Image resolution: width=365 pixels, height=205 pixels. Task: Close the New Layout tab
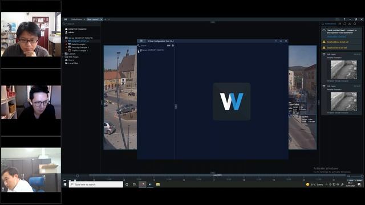tap(102, 19)
